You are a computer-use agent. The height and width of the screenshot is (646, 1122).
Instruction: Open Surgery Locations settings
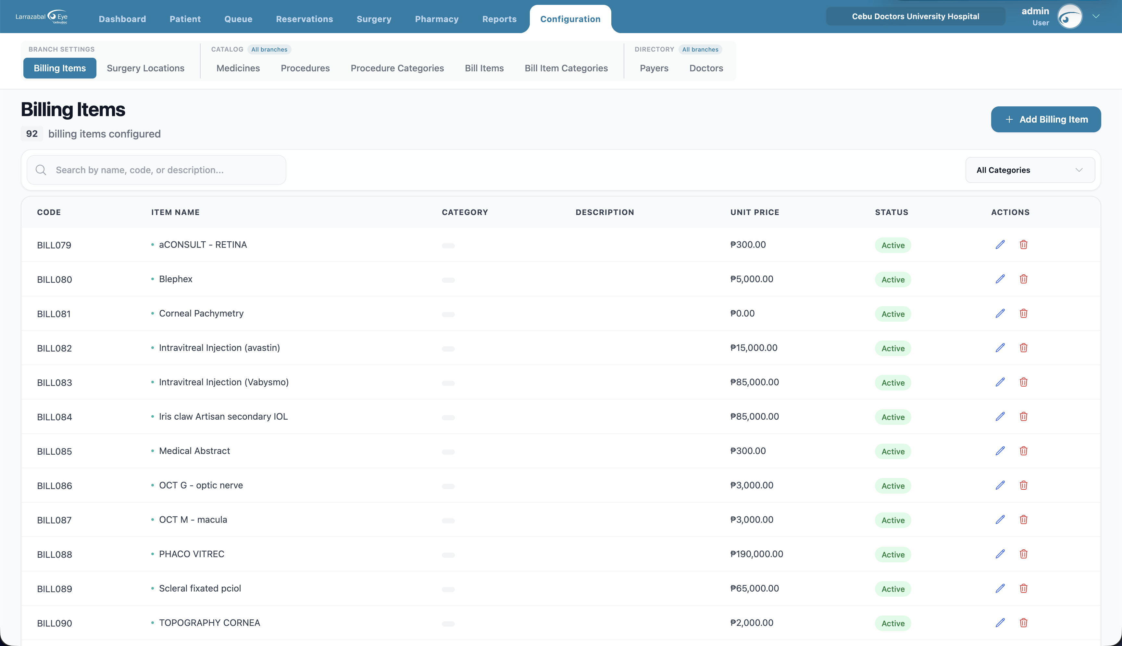[145, 68]
